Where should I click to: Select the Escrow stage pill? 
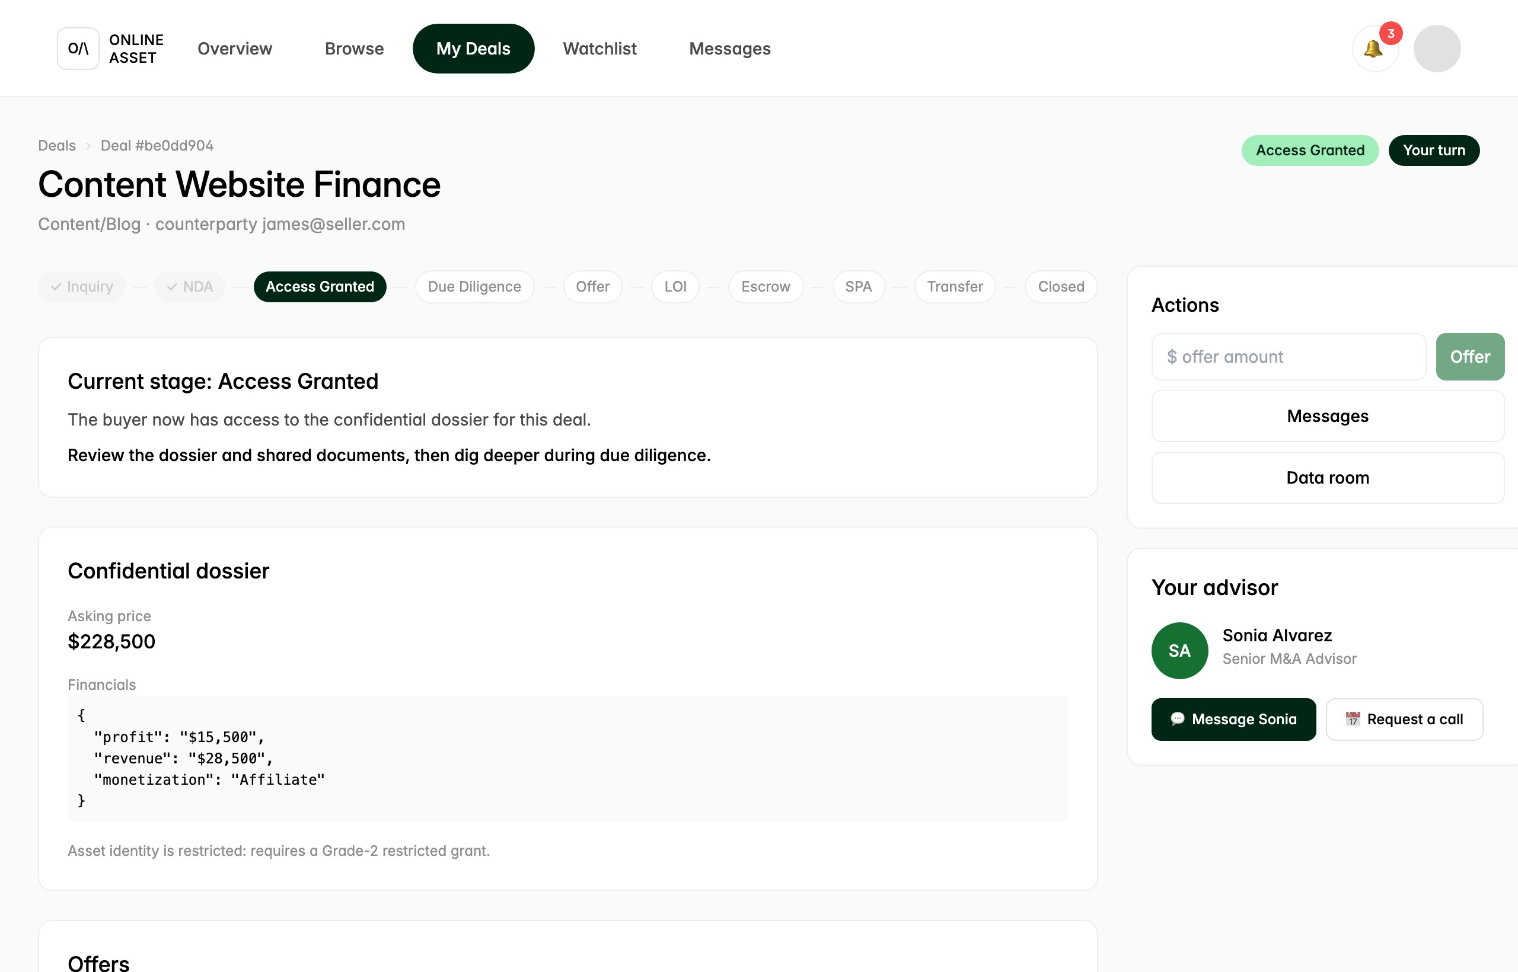766,286
